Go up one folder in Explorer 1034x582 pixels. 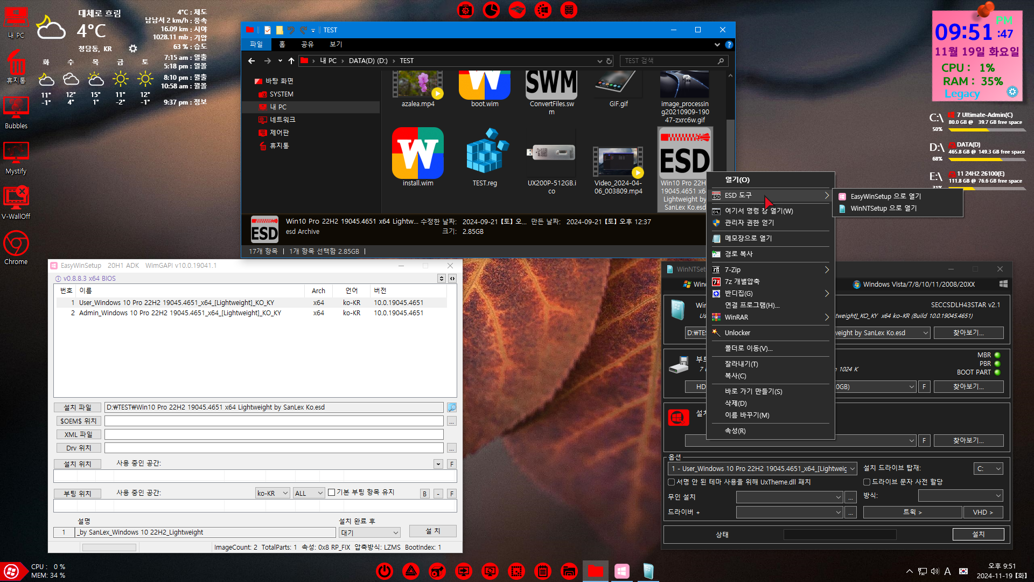coord(291,61)
